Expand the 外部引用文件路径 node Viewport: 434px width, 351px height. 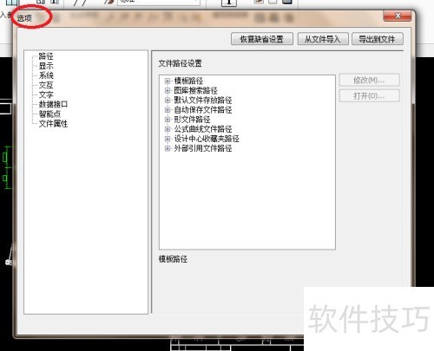point(168,148)
